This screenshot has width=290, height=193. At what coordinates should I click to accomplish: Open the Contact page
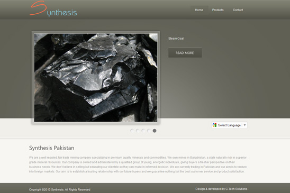coord(238,10)
